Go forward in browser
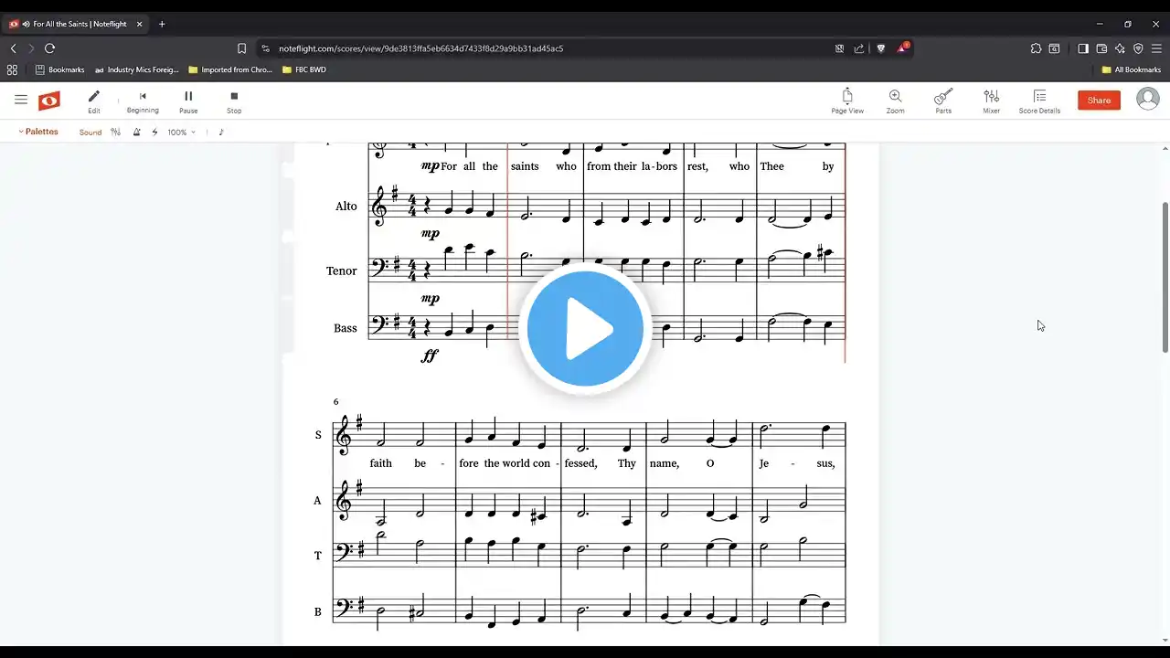The height and width of the screenshot is (658, 1170). pyautogui.click(x=31, y=48)
